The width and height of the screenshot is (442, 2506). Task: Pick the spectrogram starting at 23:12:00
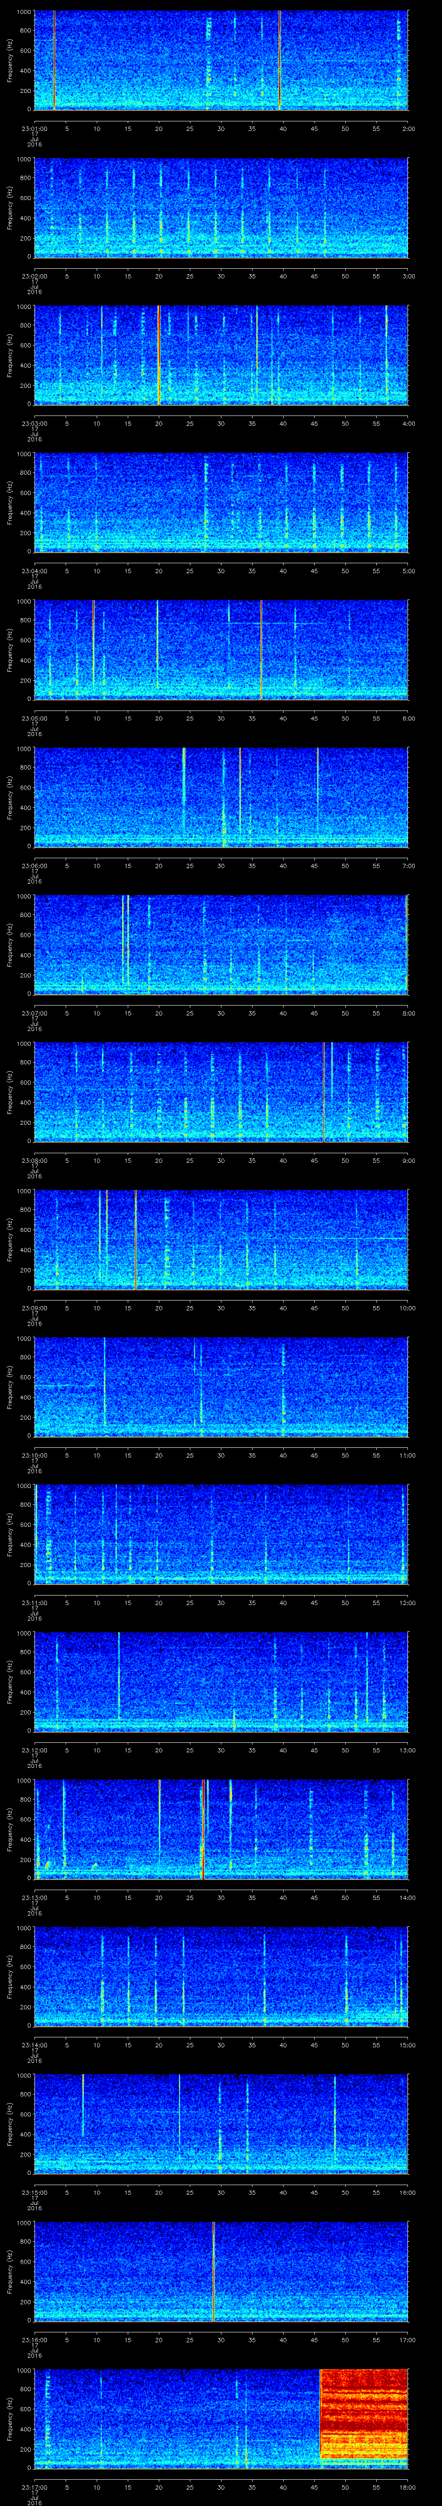[221, 1682]
